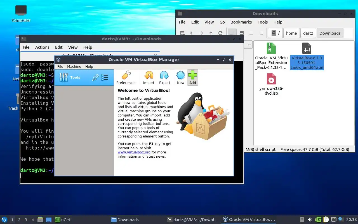Viewport: 358px width, 224px height.
Task: Click the Oracle VM VirtualBox taskbar button
Action: click(249, 220)
